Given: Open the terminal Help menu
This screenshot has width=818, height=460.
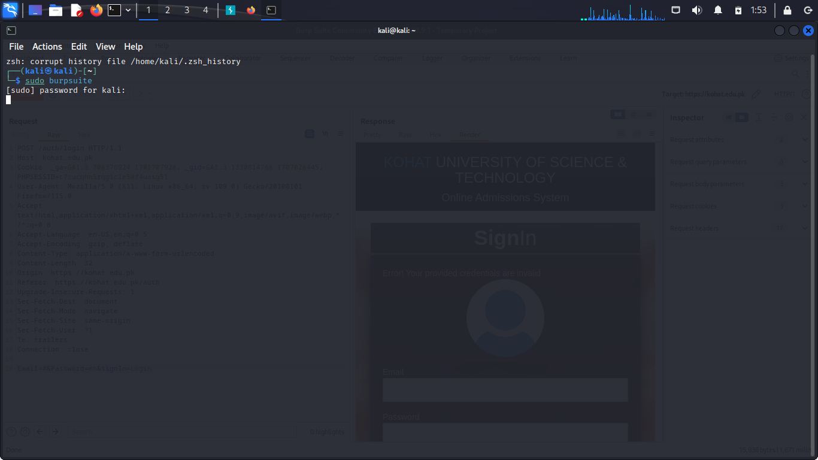Looking at the screenshot, I should tap(134, 47).
